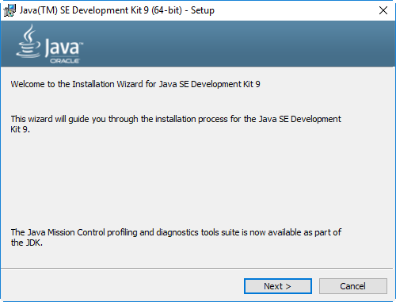Click the window title 'Java(TM) SE Development Kit 9'
This screenshot has height=302, width=396.
tap(84, 10)
